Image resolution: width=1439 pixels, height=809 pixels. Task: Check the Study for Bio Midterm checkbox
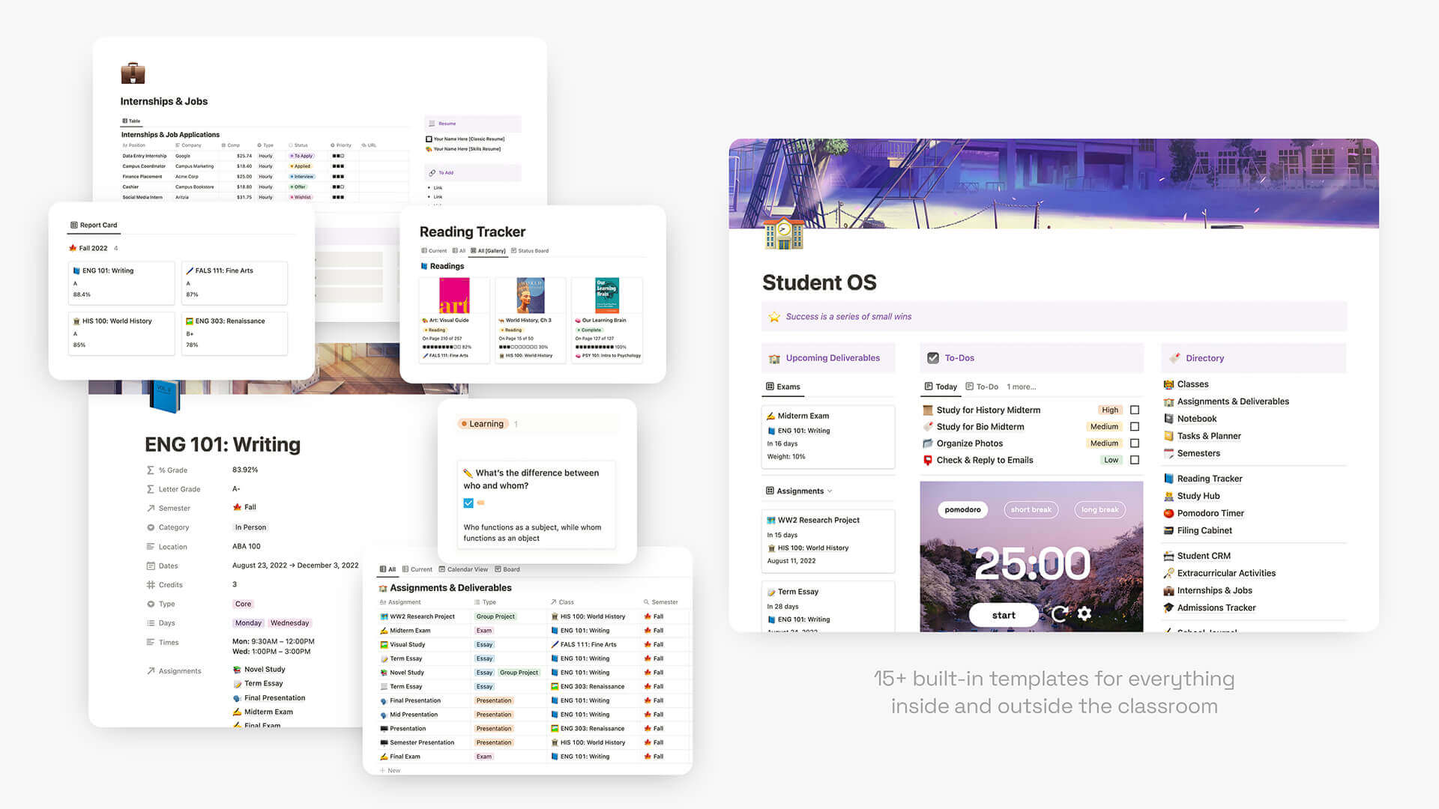click(1135, 427)
